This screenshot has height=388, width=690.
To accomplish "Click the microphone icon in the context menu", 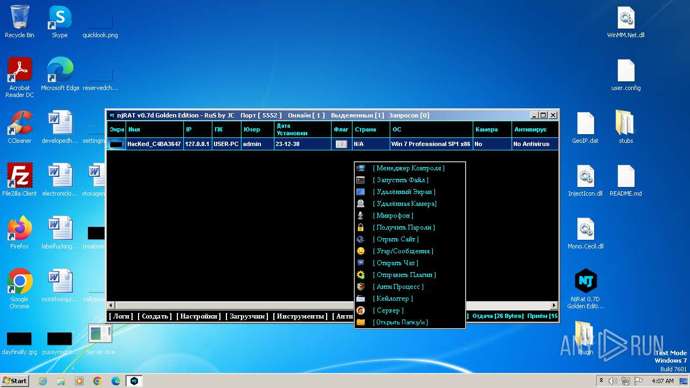I will click(361, 216).
